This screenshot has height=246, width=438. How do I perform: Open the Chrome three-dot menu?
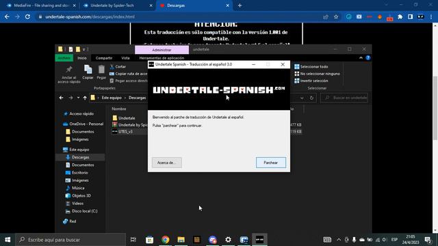coord(431,16)
